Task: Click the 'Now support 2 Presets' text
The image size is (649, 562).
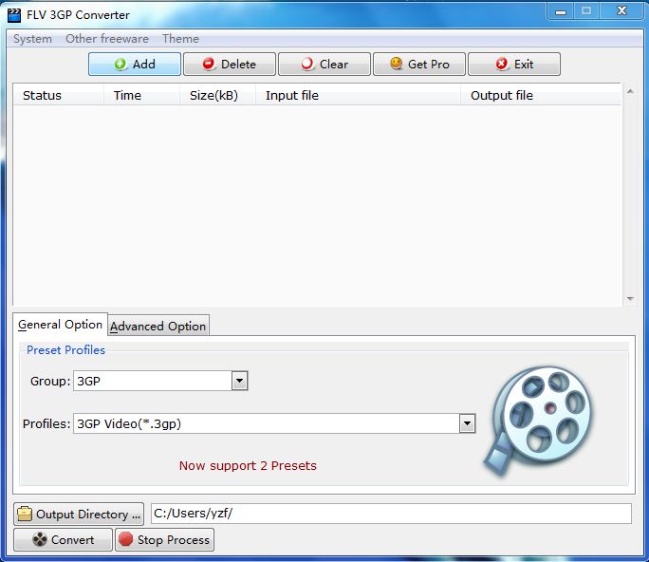Action: click(248, 466)
